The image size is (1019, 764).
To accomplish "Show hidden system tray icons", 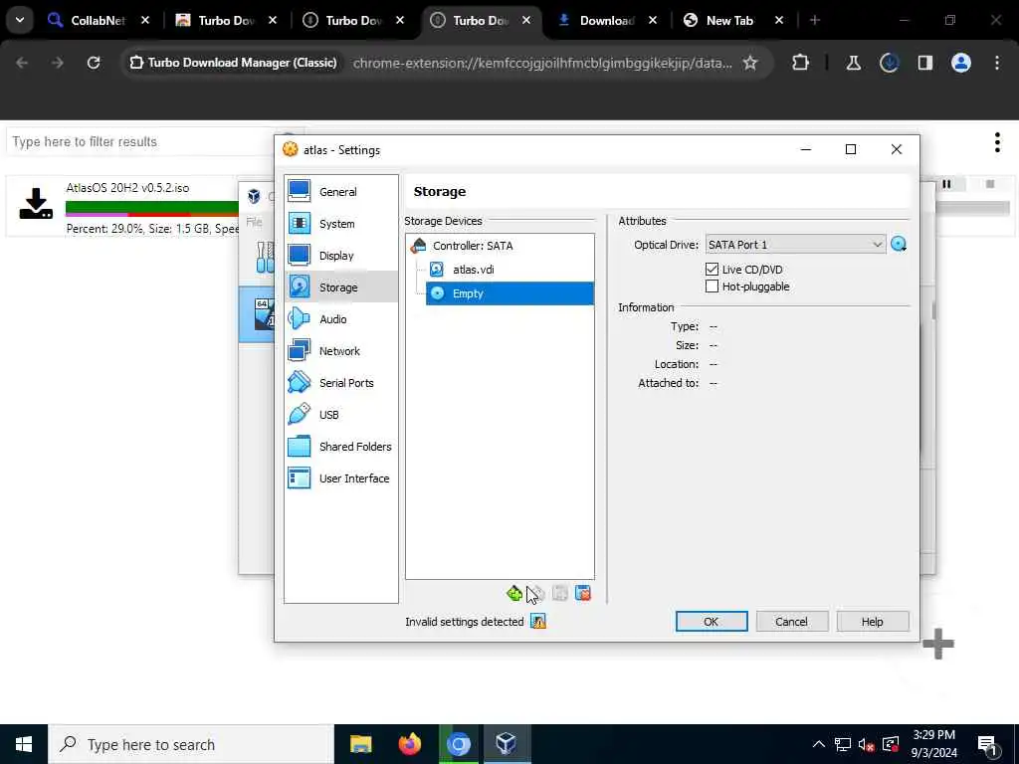I will (x=818, y=744).
